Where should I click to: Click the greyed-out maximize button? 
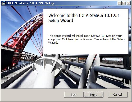pyautogui.click(x=124, y=3)
